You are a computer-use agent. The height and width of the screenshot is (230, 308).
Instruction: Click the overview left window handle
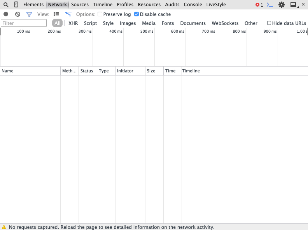click(1, 32)
